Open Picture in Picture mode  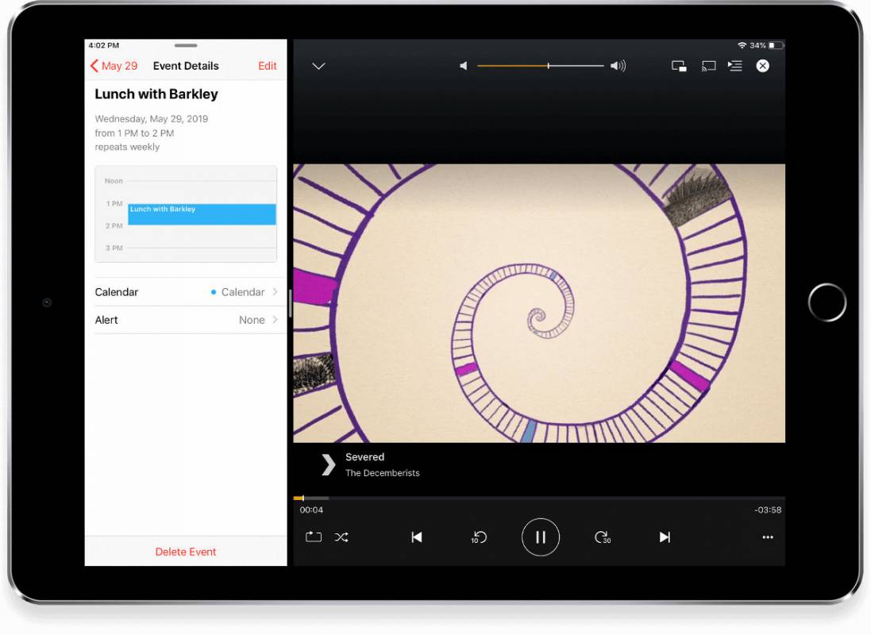pos(679,66)
